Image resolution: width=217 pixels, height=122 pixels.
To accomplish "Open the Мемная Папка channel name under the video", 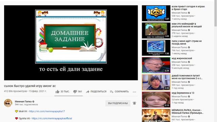I will coord(23,102).
